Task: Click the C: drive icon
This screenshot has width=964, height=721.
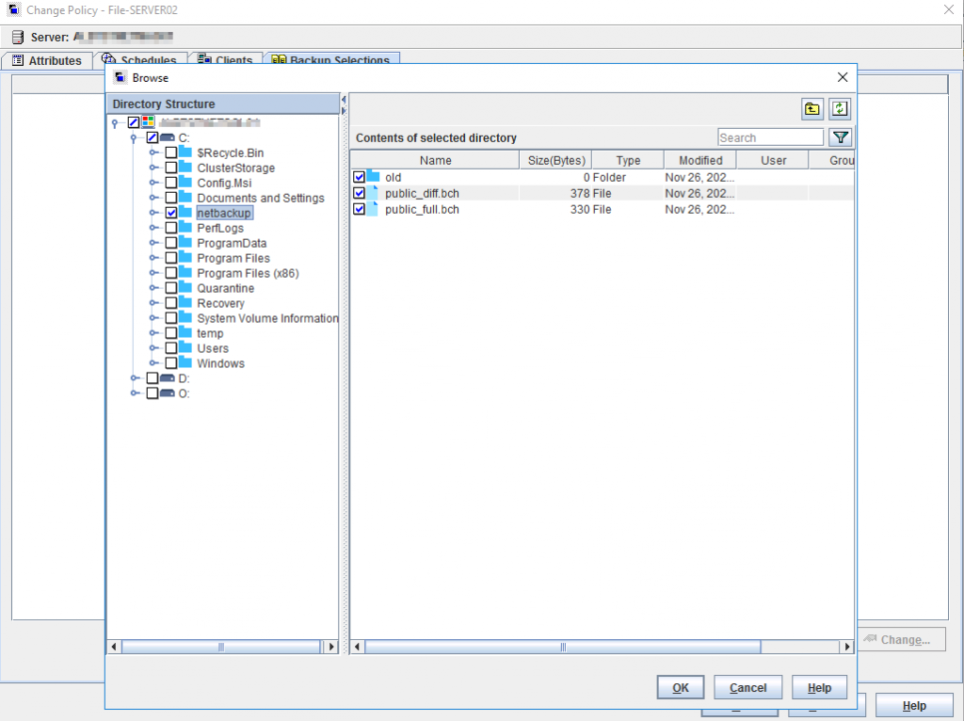Action: [168, 137]
